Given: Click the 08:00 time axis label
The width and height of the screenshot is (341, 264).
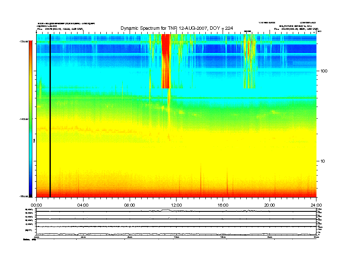Looking at the screenshot, I should pyautogui.click(x=130, y=205).
